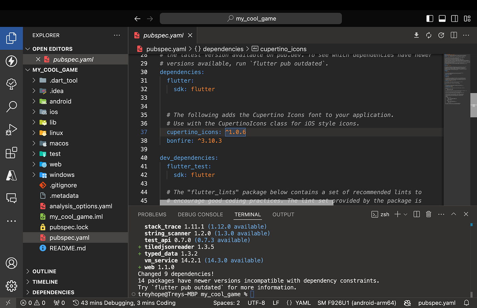Open the new terminal profile dropdown arrow

click(405, 214)
